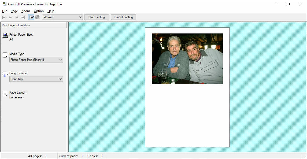Click the Page Layout label

(x=18, y=93)
